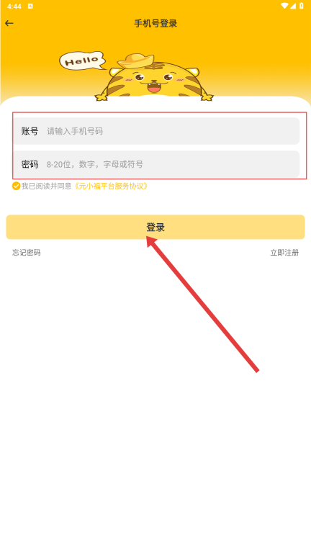Viewport: 311px width, 553px height.
Task: Uncheck the agreement checkbox
Action: 17,186
